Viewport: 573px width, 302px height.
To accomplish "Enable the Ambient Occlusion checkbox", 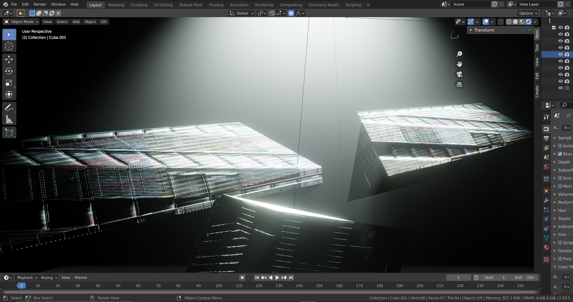I will click(560, 146).
